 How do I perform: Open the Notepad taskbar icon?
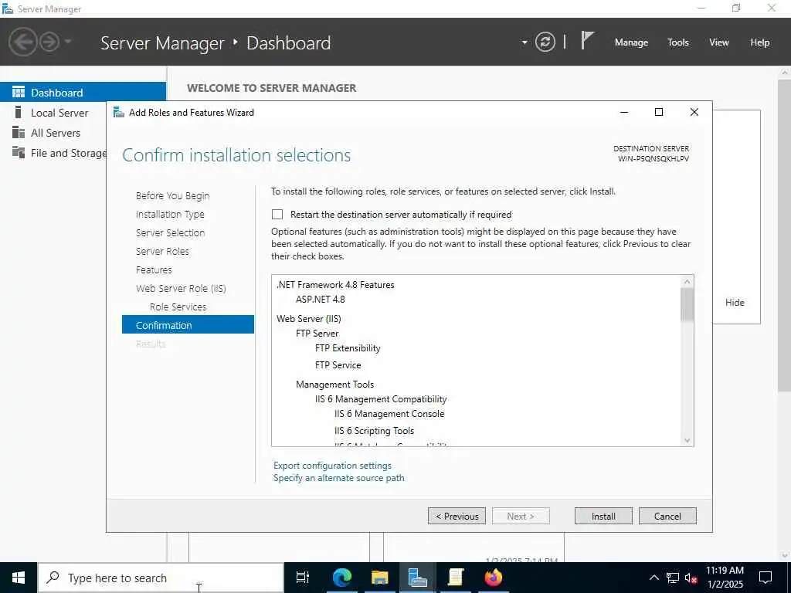pyautogui.click(x=456, y=578)
